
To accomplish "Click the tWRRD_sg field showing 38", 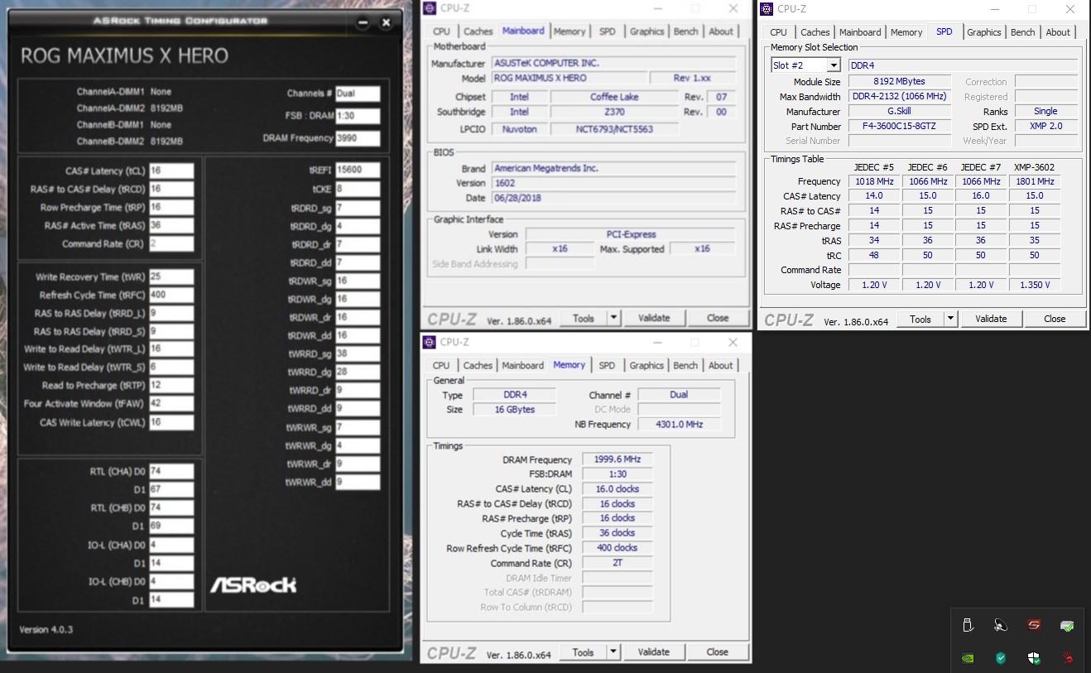I will (x=358, y=353).
